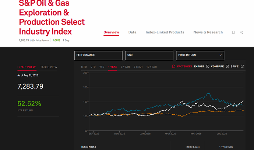The width and height of the screenshot is (254, 150).
Task: Select the 10 Year time range
Action: pyautogui.click(x=151, y=67)
